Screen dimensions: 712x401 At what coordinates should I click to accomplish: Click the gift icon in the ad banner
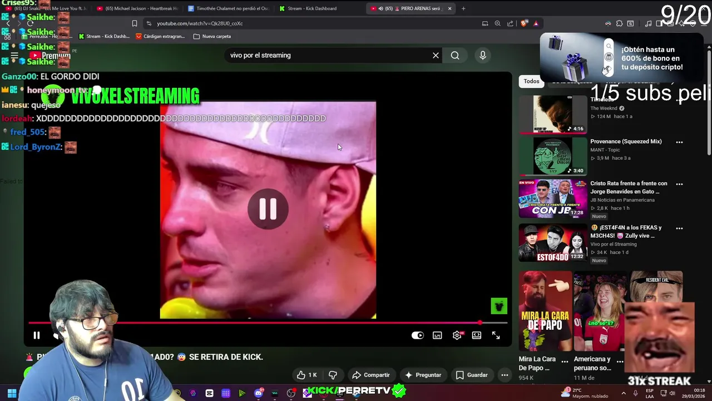point(609,57)
